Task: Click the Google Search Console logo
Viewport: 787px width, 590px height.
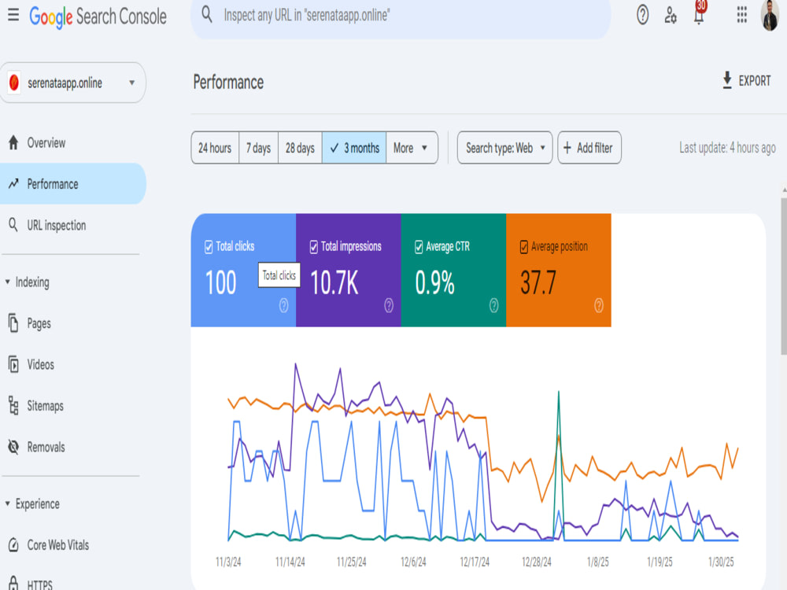Action: click(98, 17)
